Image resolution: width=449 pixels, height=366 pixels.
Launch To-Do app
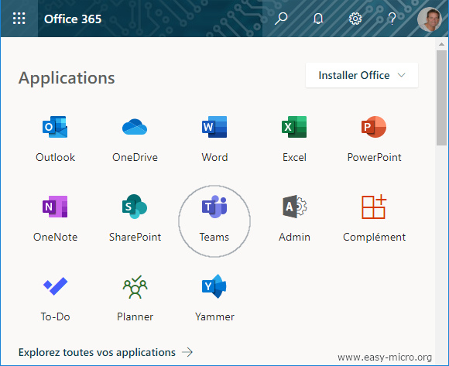[55, 298]
